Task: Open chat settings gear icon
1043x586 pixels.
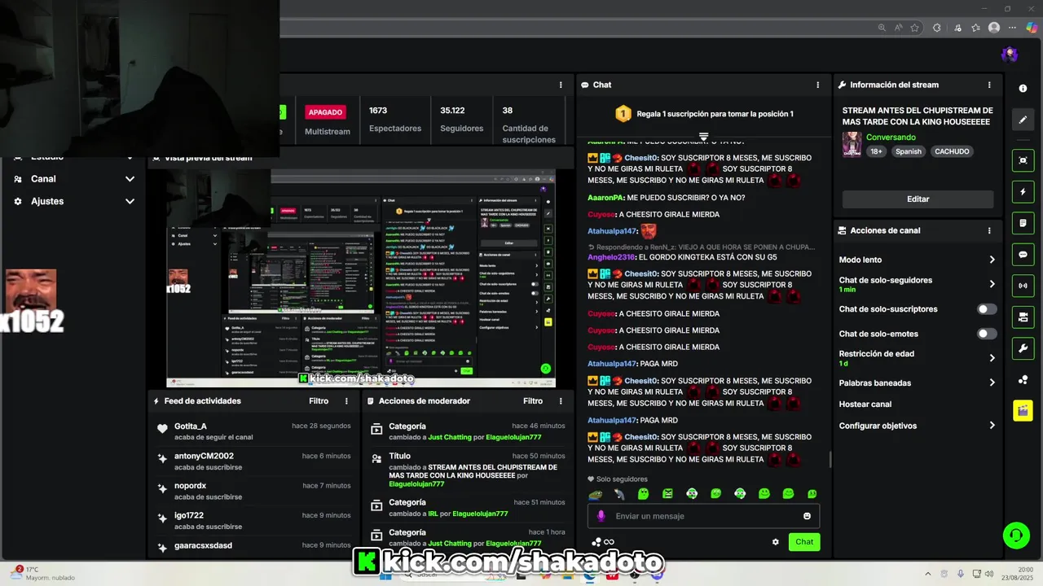Action: pos(775,542)
